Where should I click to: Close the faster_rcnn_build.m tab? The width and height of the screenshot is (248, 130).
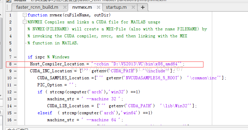point(65,7)
